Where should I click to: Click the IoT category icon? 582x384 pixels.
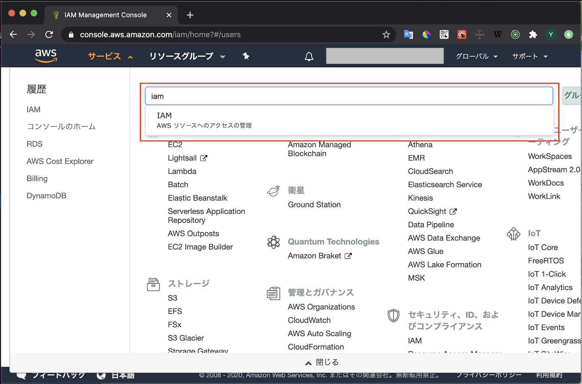pos(514,234)
